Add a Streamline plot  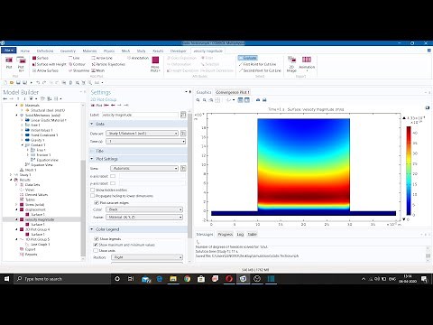click(x=78, y=70)
